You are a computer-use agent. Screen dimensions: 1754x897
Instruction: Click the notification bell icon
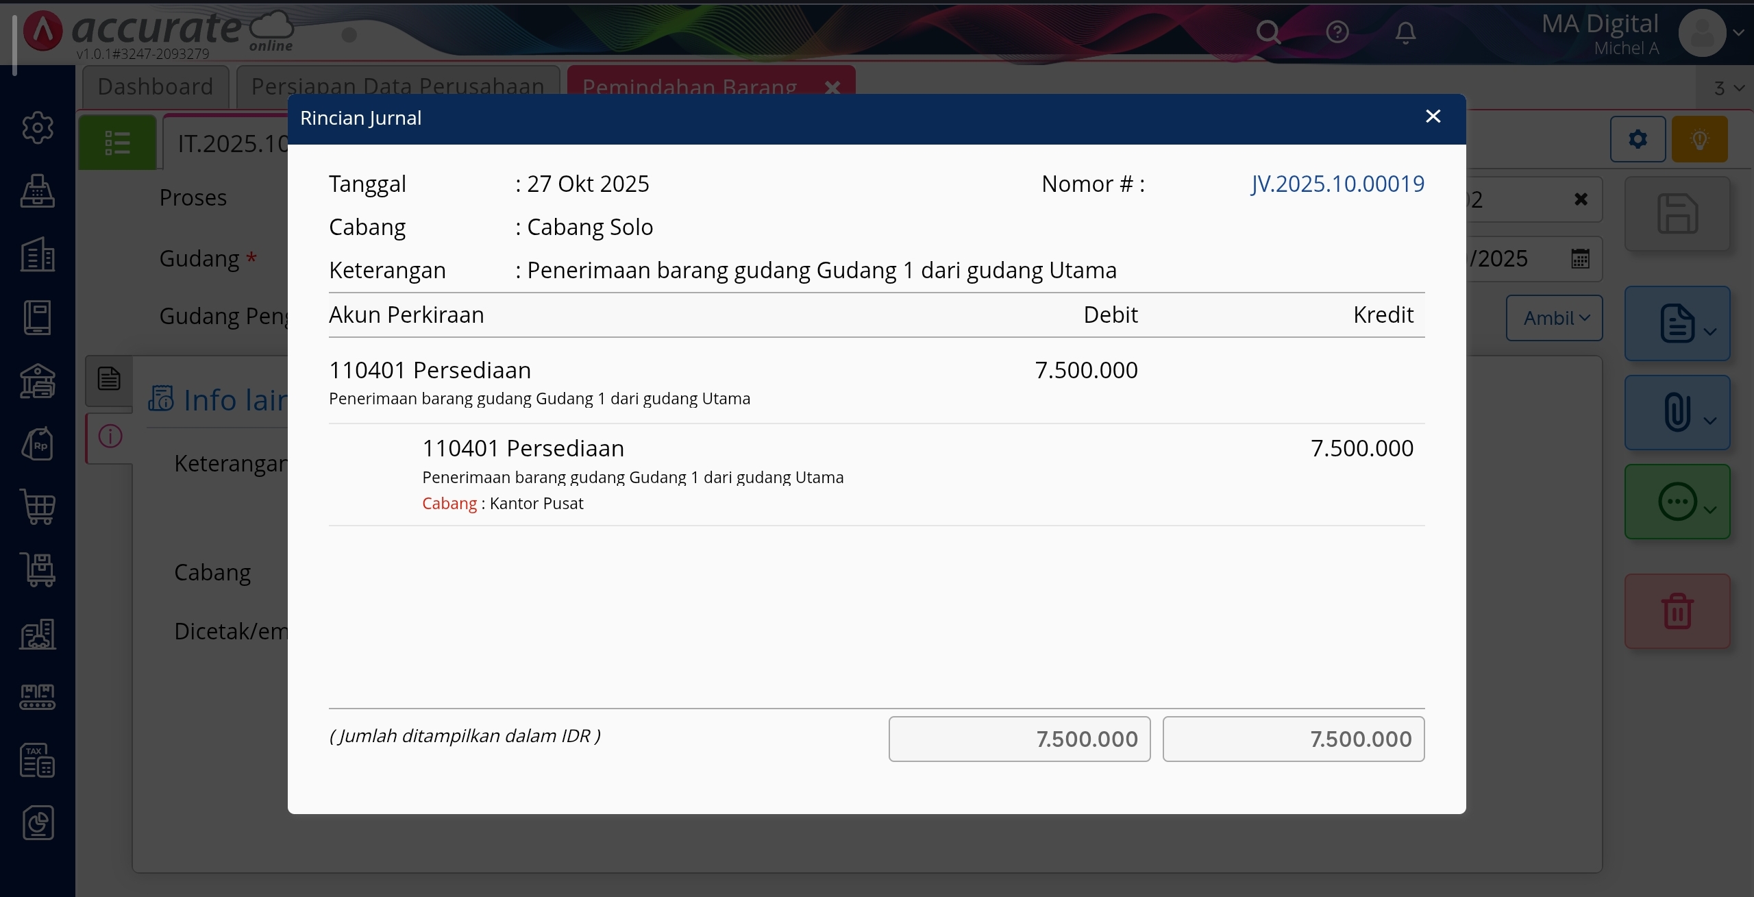coord(1405,32)
